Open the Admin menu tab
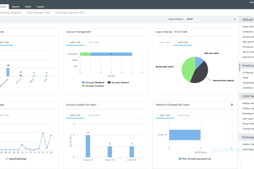Image resolution: width=254 pixels, height=169 pixels. coord(28,7)
